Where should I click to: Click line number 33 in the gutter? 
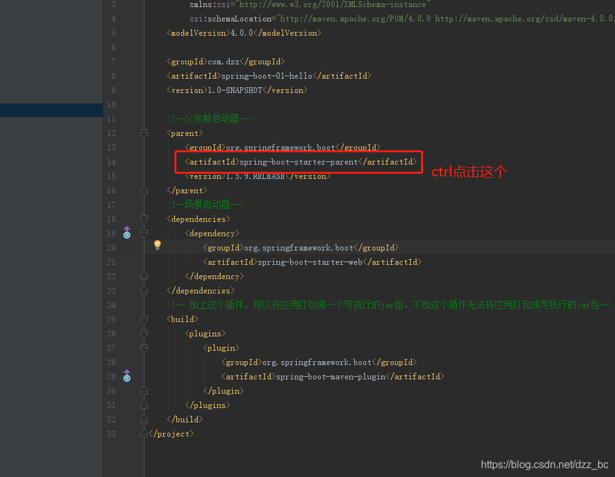tap(111, 434)
